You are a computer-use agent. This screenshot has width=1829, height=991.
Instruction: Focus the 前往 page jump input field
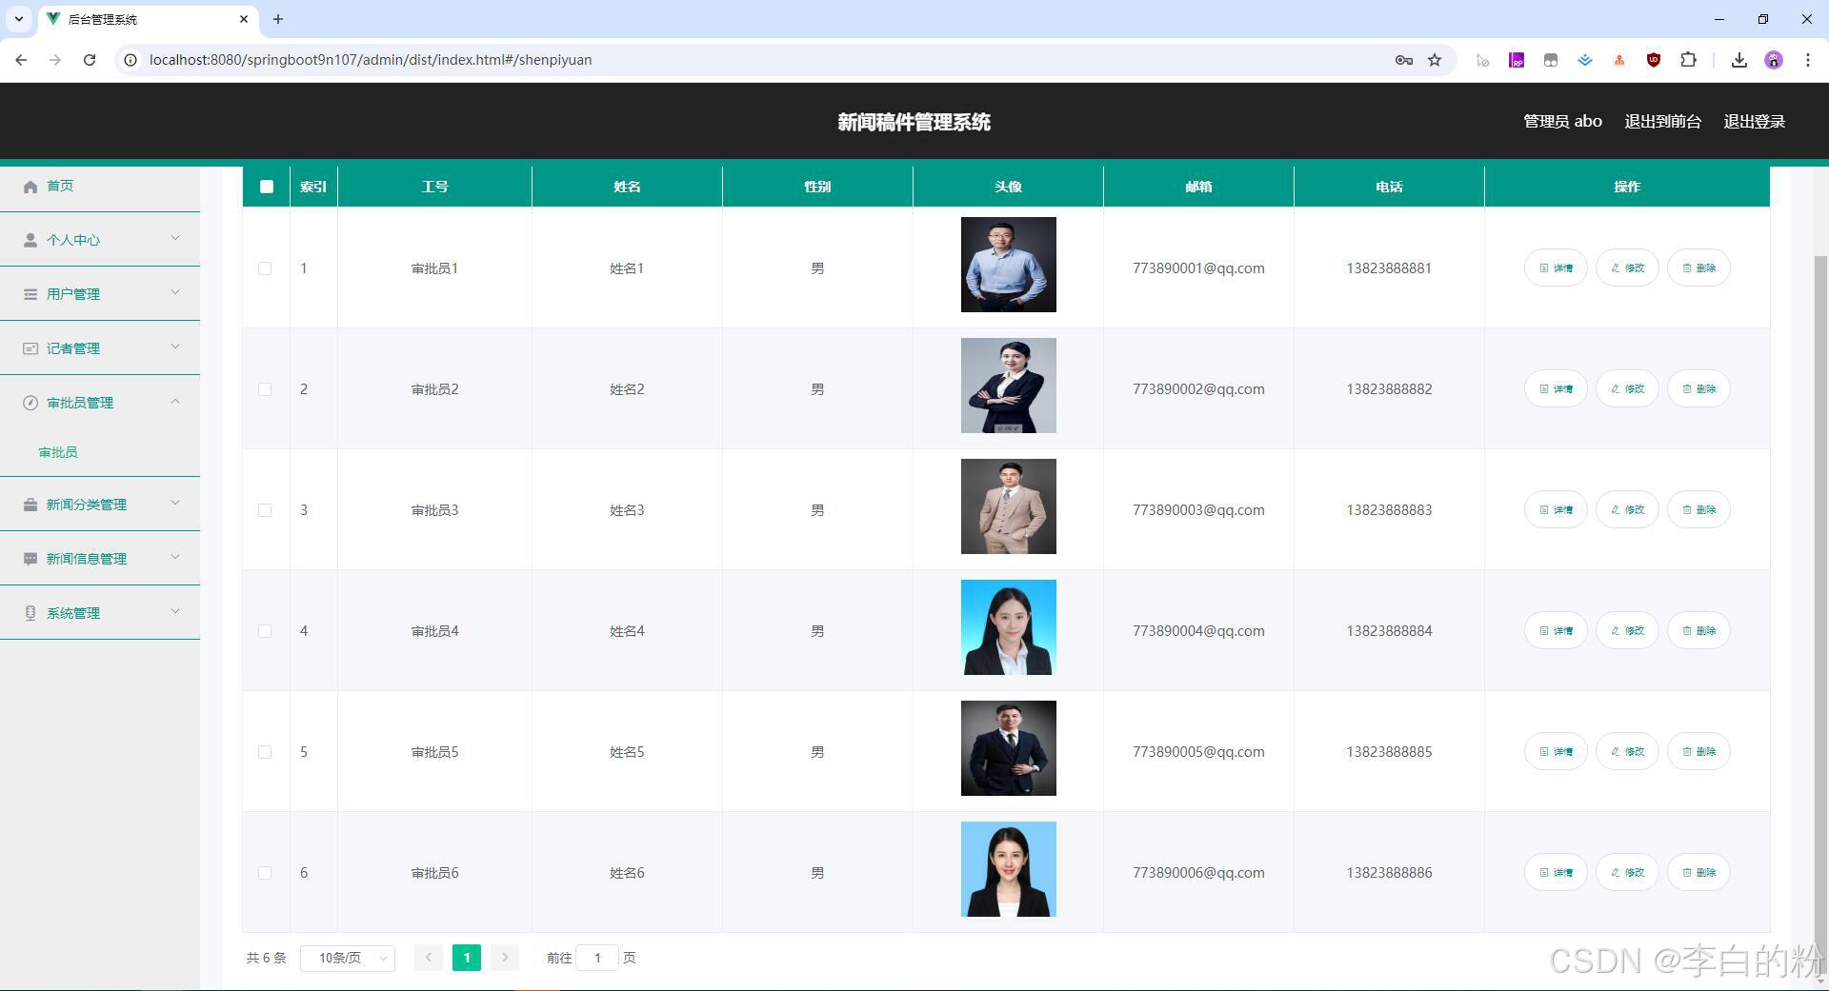[597, 958]
